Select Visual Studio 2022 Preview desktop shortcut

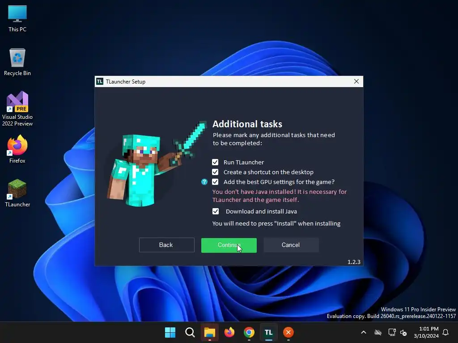point(17,109)
